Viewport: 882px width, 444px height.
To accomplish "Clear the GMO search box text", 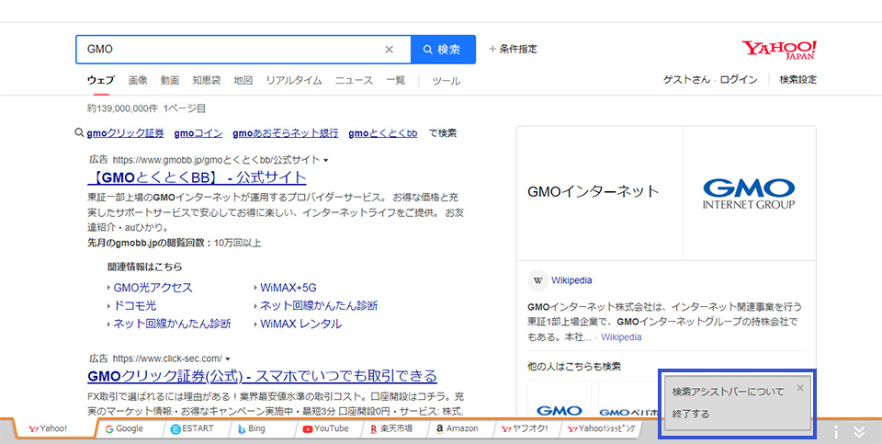I will [389, 50].
